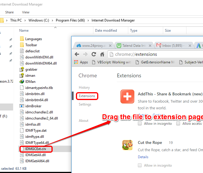Open Settings in Chrome sidebar
This screenshot has width=203, height=173.
point(85,104)
